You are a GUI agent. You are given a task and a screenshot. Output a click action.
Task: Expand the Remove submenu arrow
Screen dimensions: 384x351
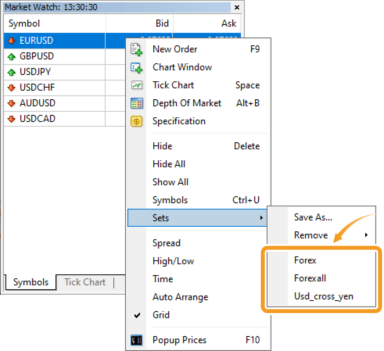coord(366,235)
